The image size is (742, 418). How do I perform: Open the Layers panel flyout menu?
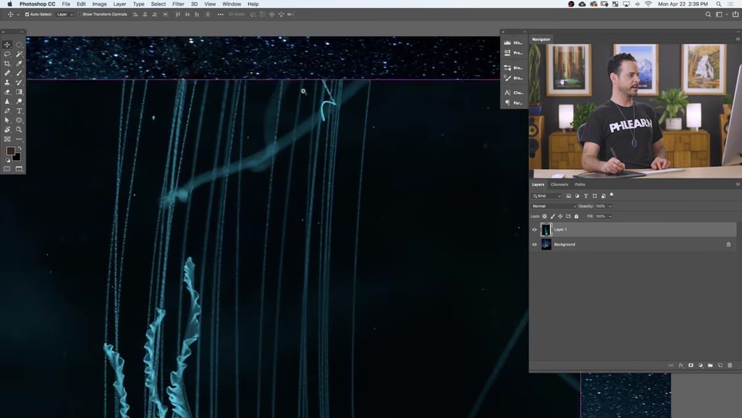[738, 184]
